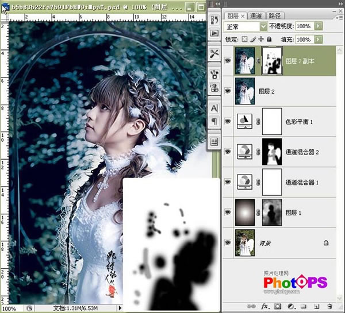Switch to the 路径 tab
Viewport: 345px width, 313px height.
[x=275, y=16]
